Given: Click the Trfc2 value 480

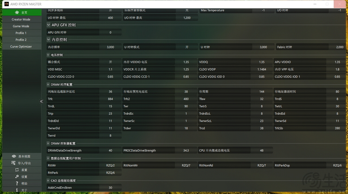Looking at the screenshot, I should coord(186,99).
